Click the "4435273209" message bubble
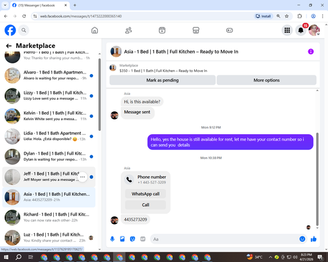 pyautogui.click(x=135, y=219)
